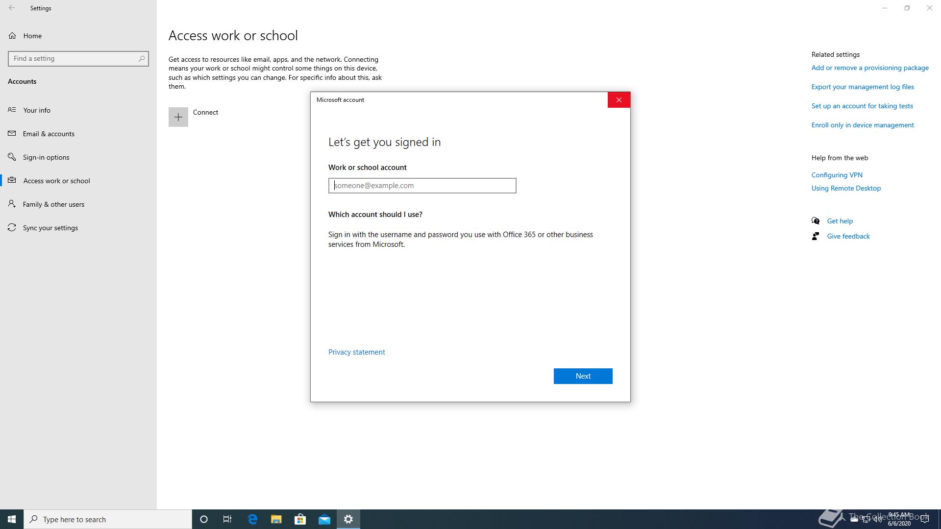Click the Give feedback person icon

point(816,236)
